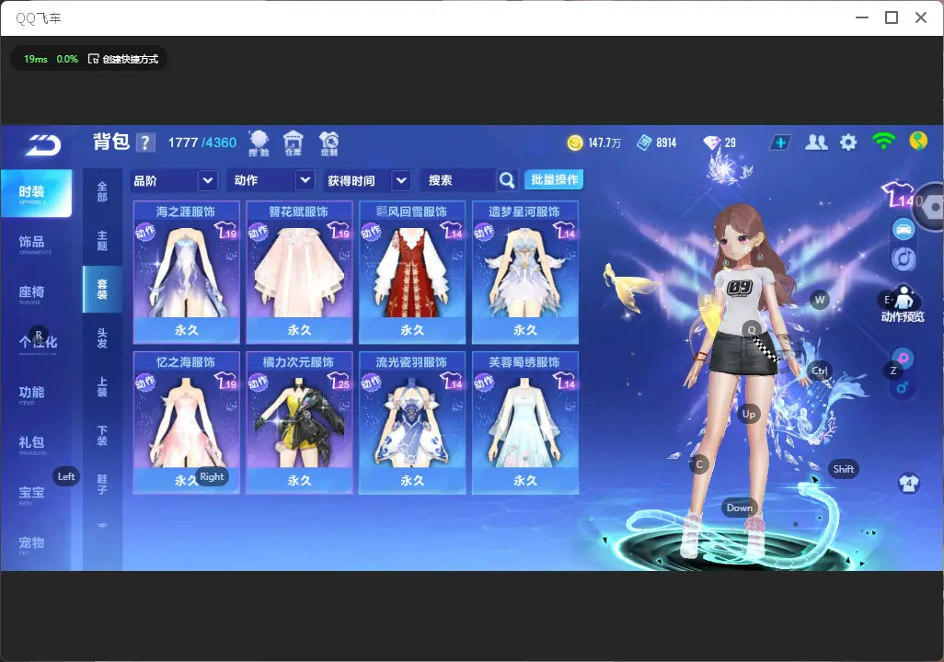Select the 主题 theme subcategory
This screenshot has height=662, width=944.
pyautogui.click(x=102, y=241)
